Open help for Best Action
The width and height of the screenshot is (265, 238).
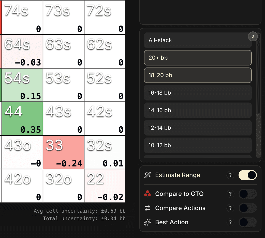pyautogui.click(x=230, y=222)
